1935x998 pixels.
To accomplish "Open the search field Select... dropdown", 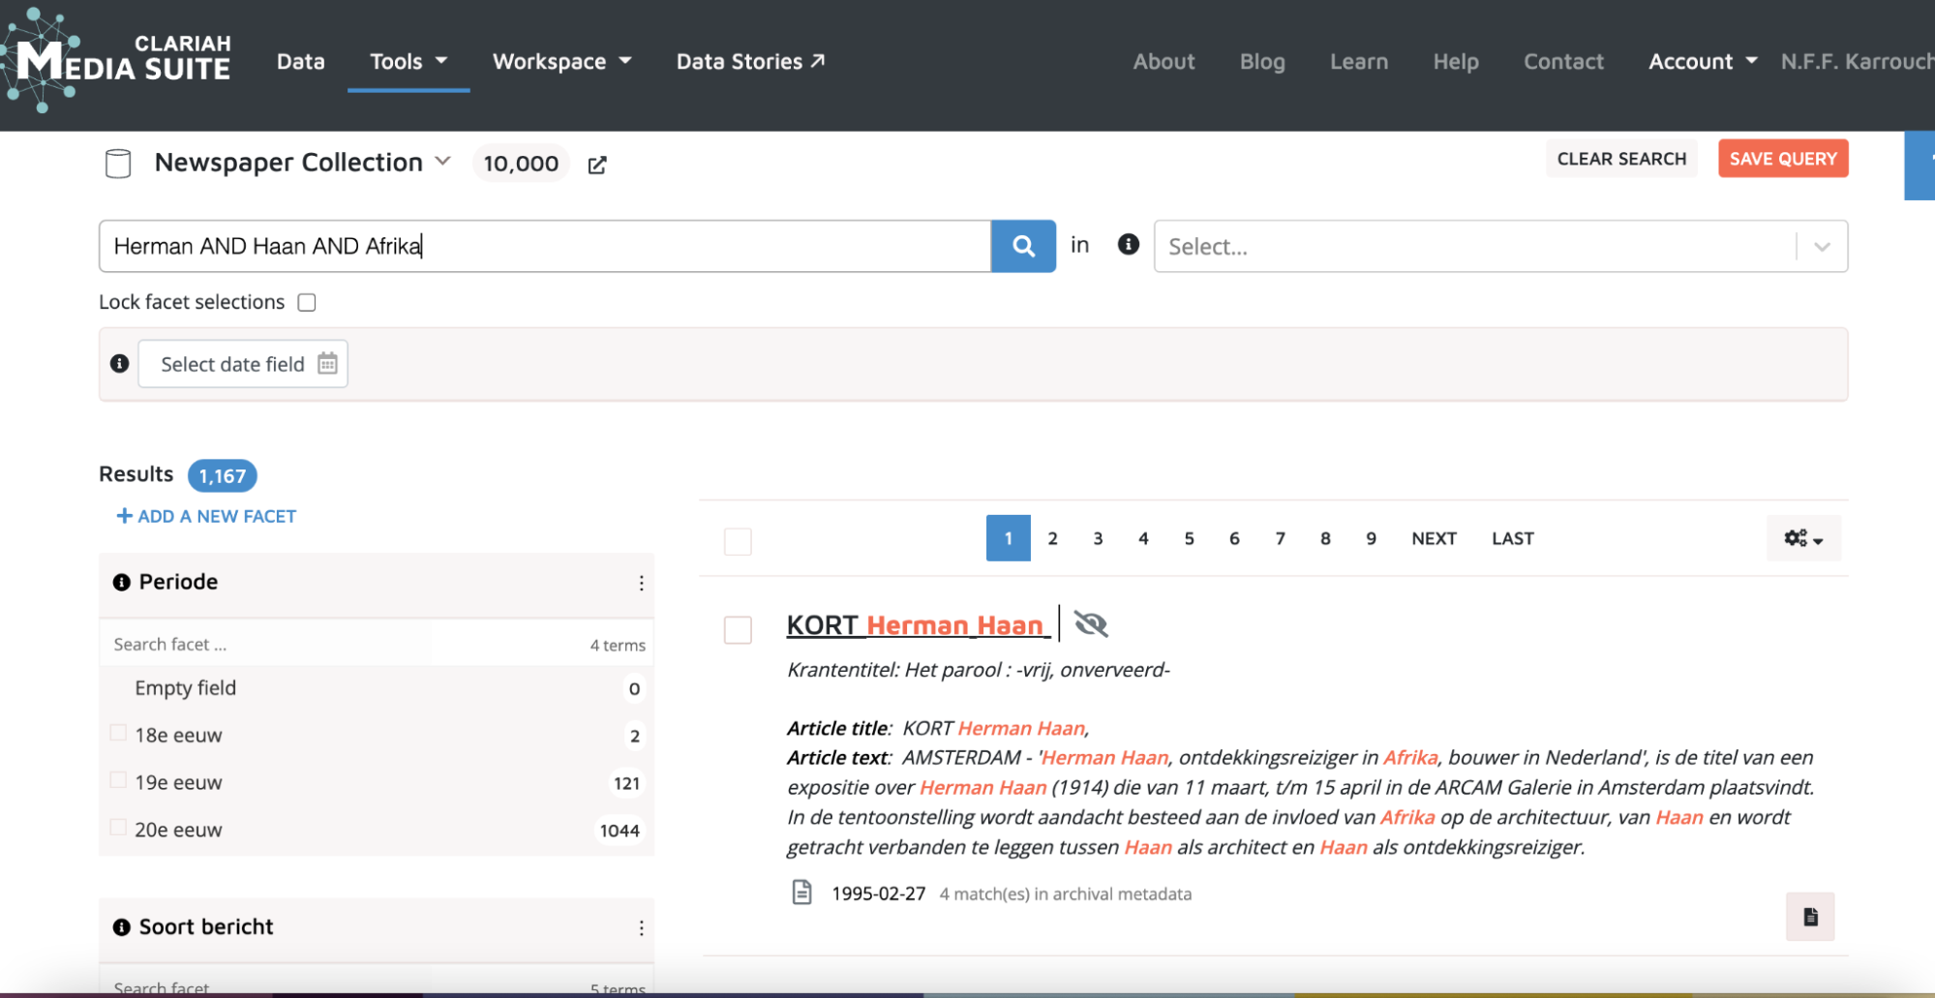I will click(1499, 247).
